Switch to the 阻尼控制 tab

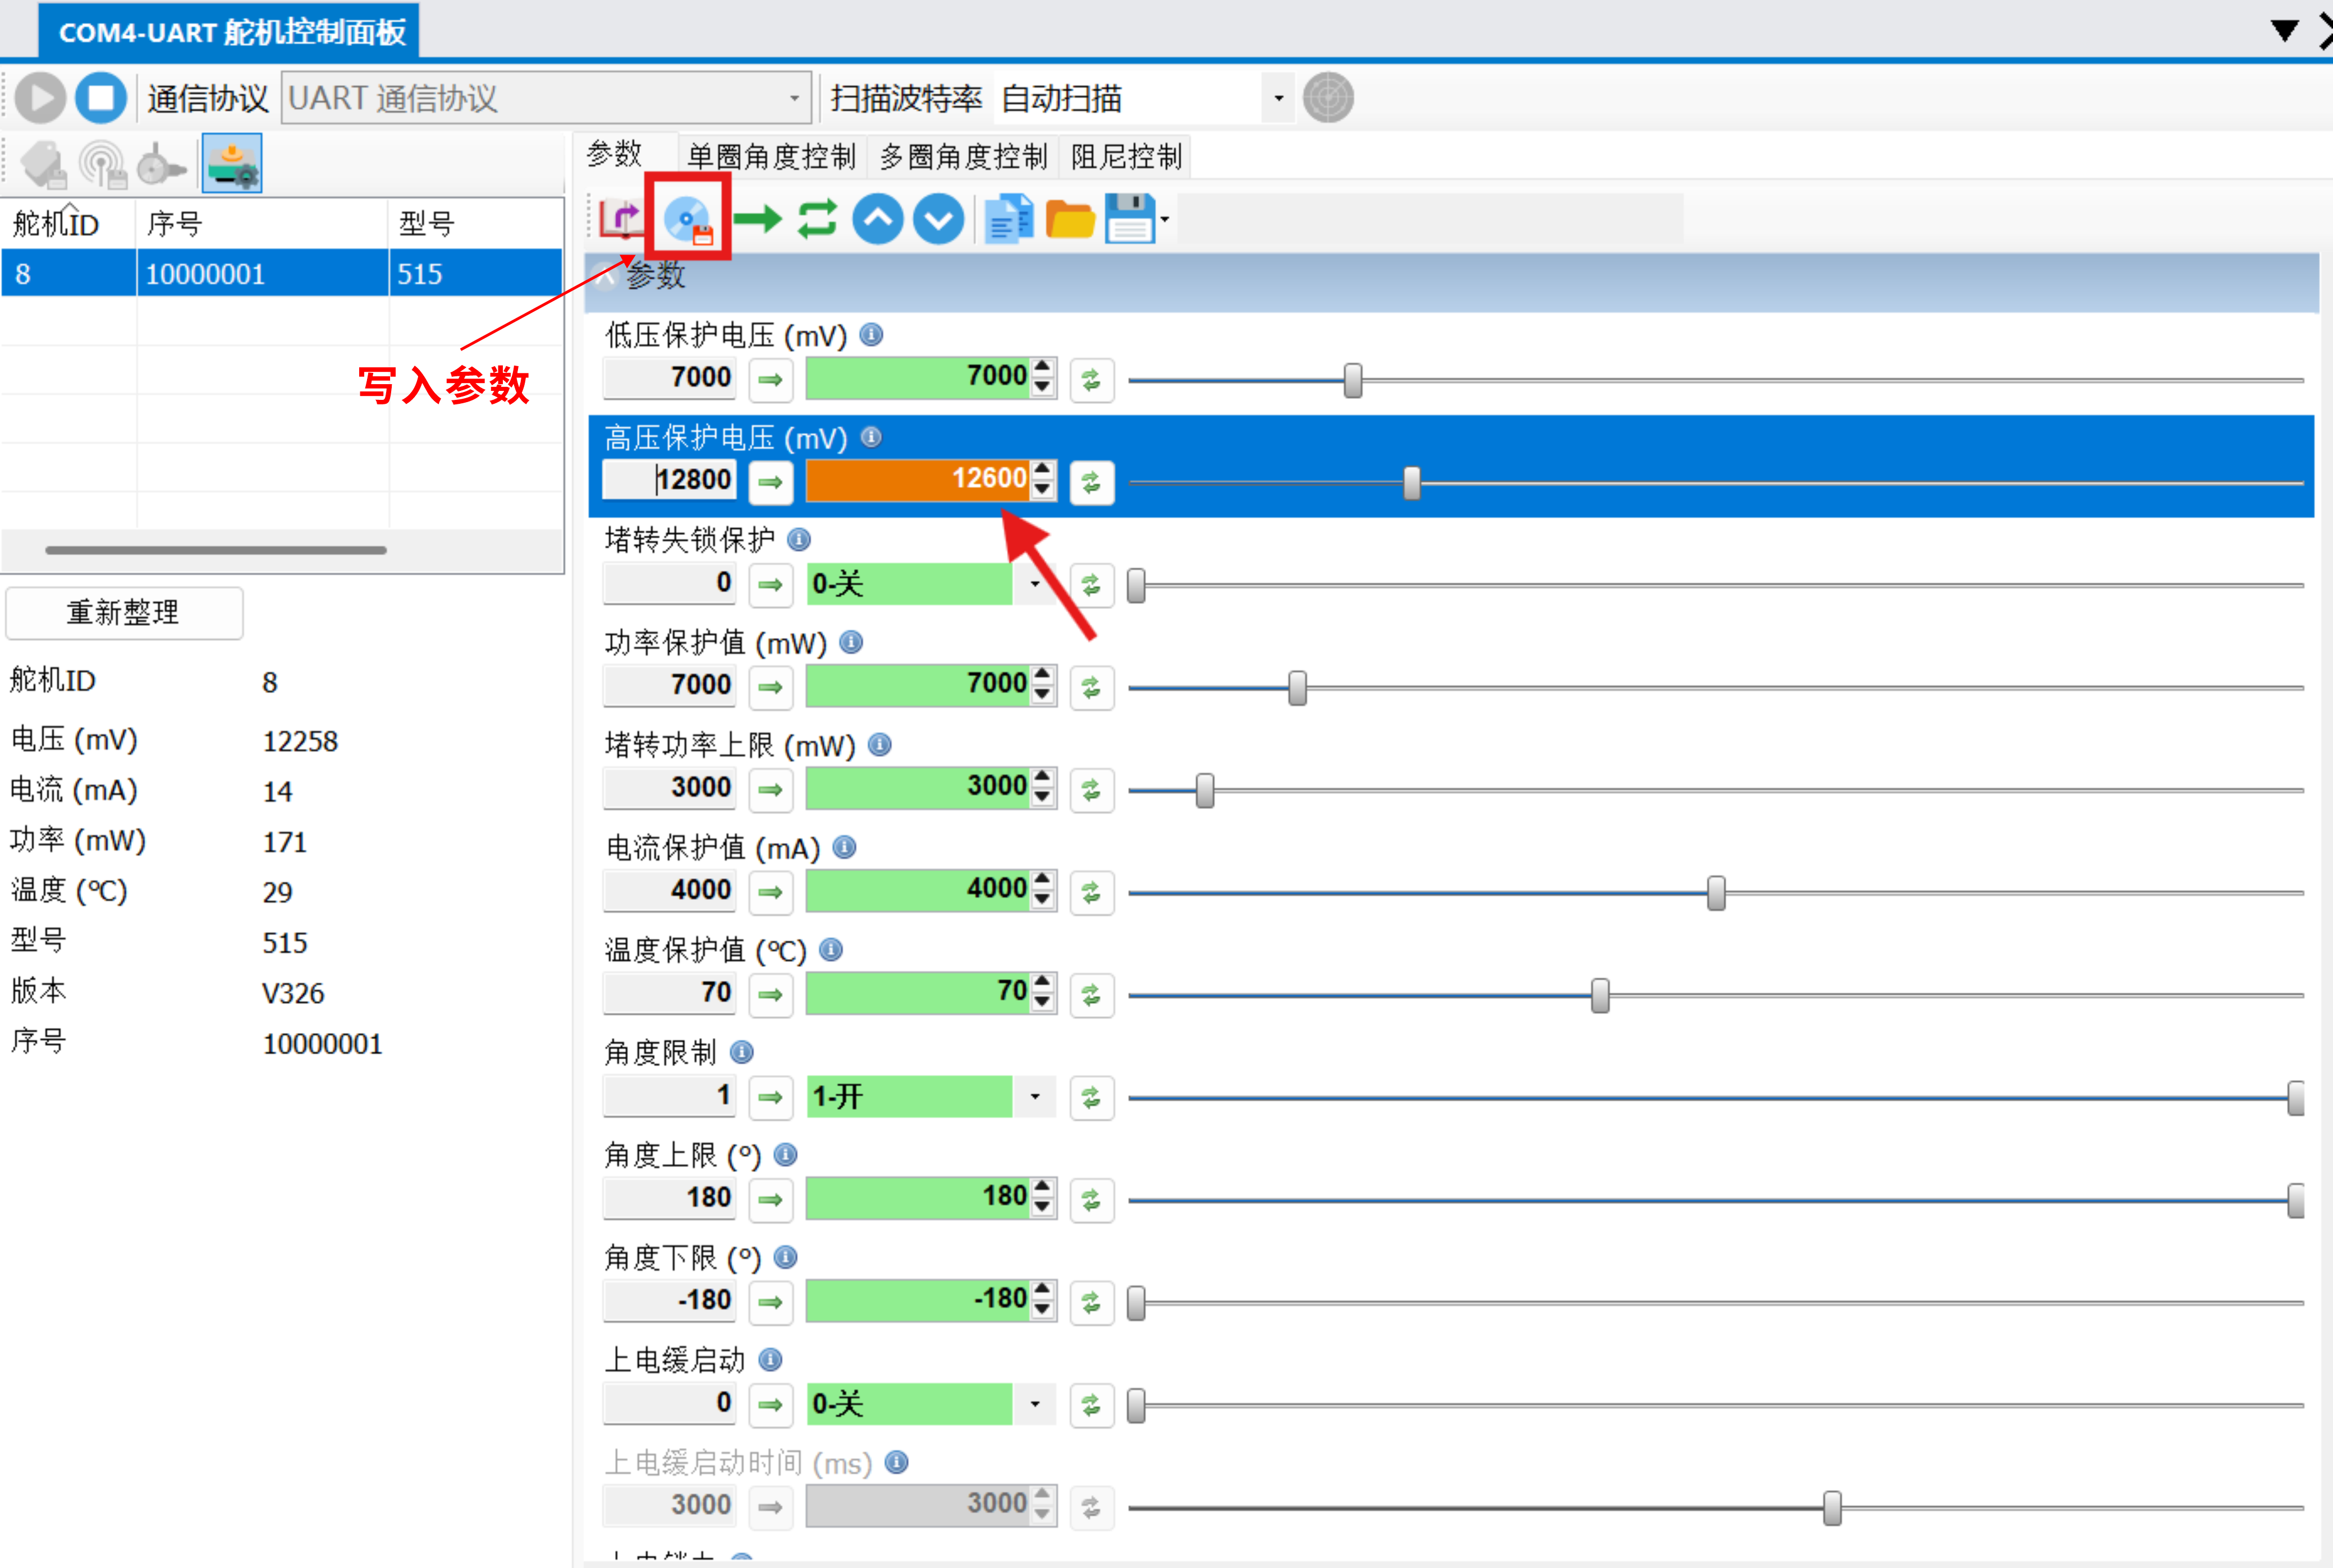point(1126,157)
